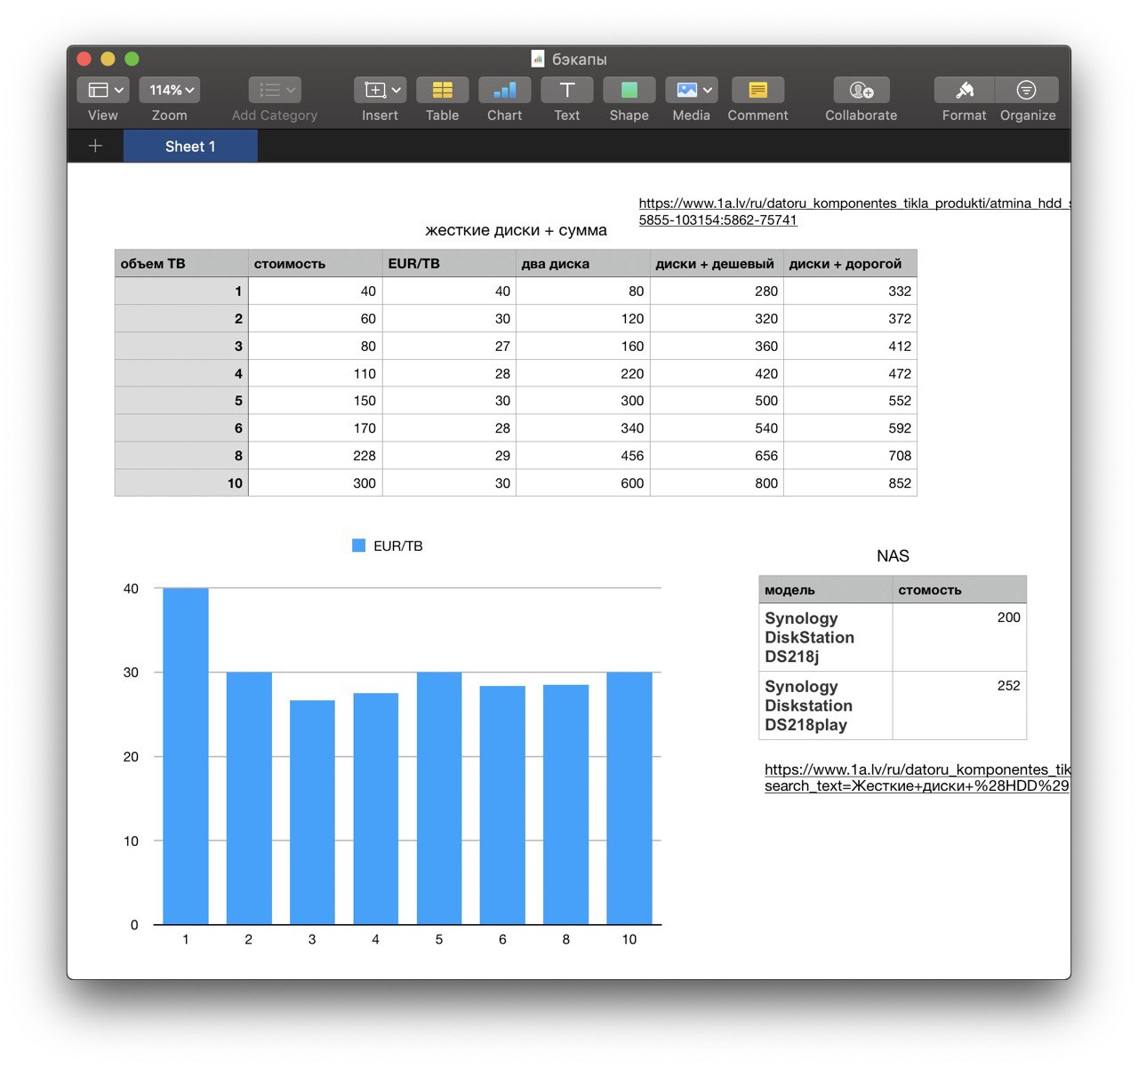Image resolution: width=1138 pixels, height=1068 pixels.
Task: Open the Media dropdown
Action: pos(691,90)
